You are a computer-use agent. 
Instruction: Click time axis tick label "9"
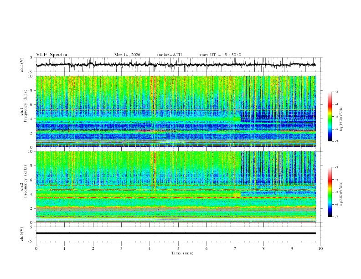point(292,248)
